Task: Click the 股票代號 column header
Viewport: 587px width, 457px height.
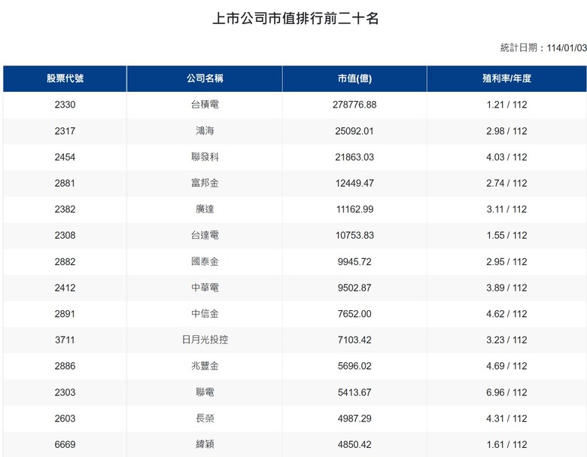Action: pos(65,78)
